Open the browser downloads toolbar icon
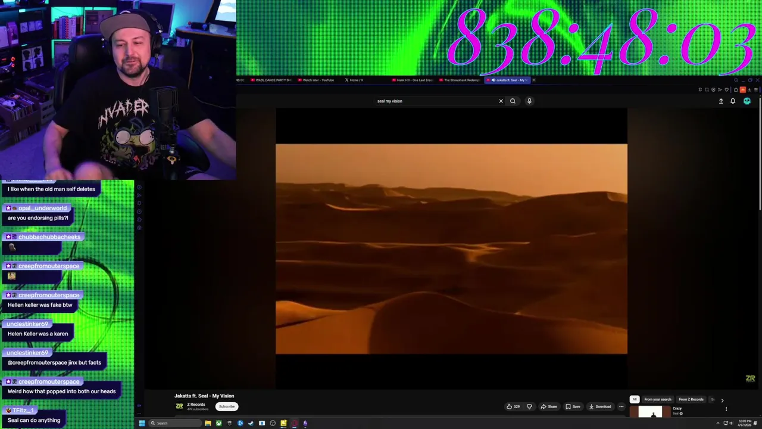Screen dimensions: 762x429 click(x=749, y=89)
